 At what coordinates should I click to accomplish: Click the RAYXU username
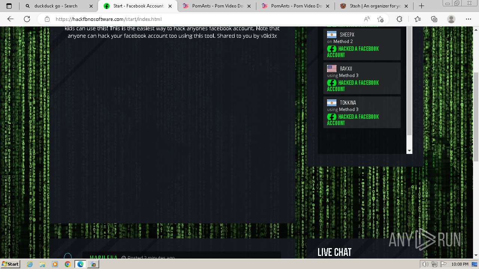[346, 69]
